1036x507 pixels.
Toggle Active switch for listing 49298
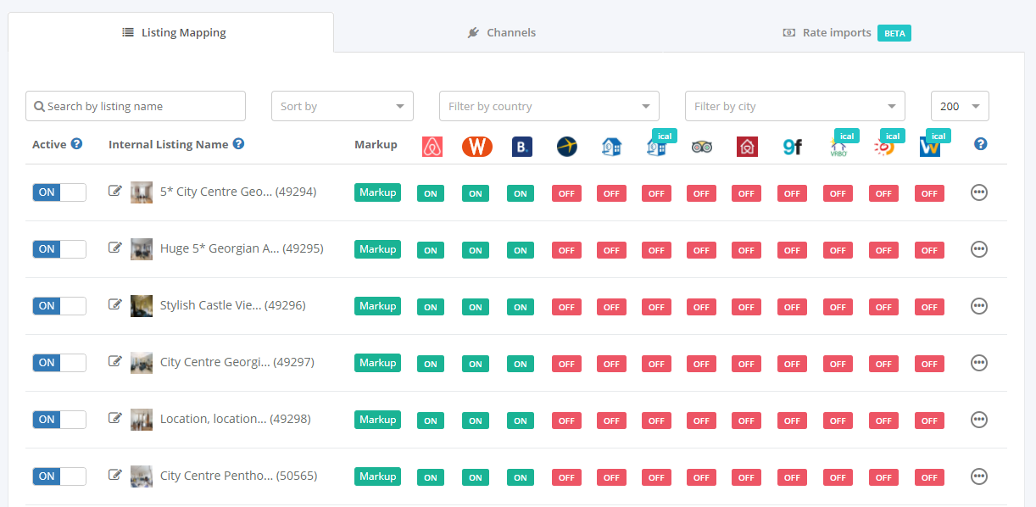coord(59,420)
